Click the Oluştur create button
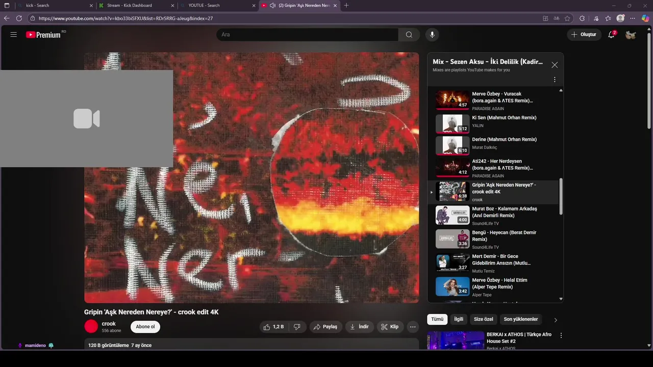 point(584,35)
